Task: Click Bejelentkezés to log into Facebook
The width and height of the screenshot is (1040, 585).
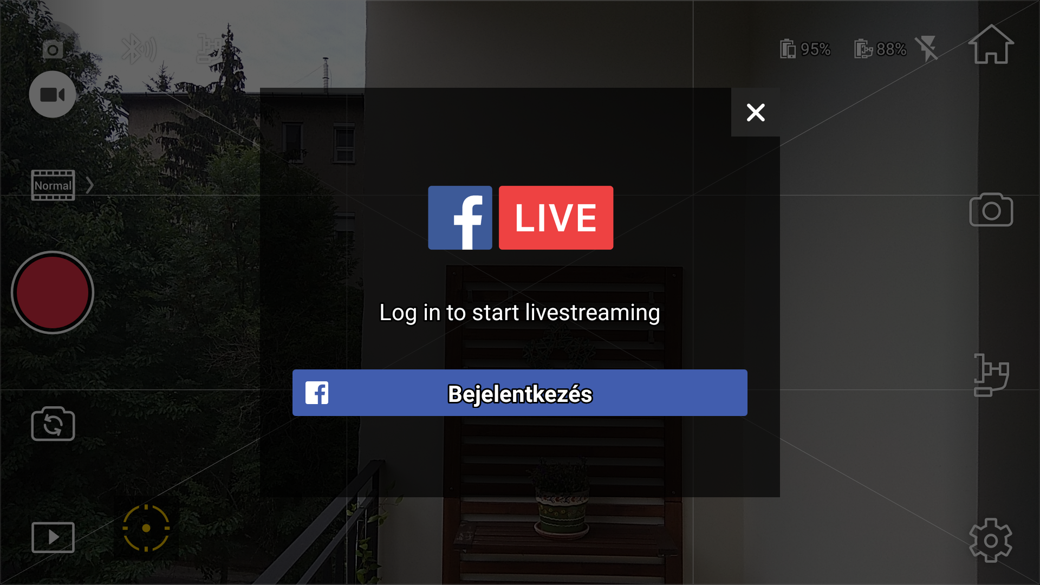Action: (x=520, y=393)
